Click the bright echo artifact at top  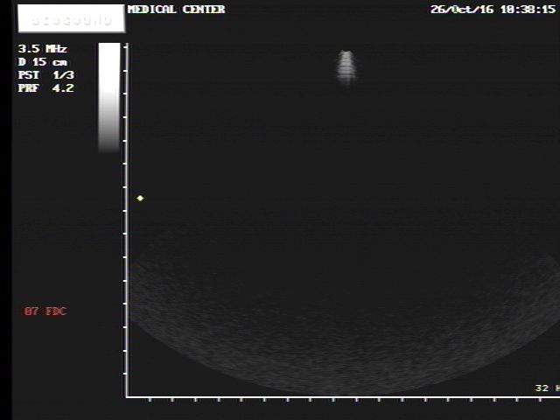pos(346,66)
